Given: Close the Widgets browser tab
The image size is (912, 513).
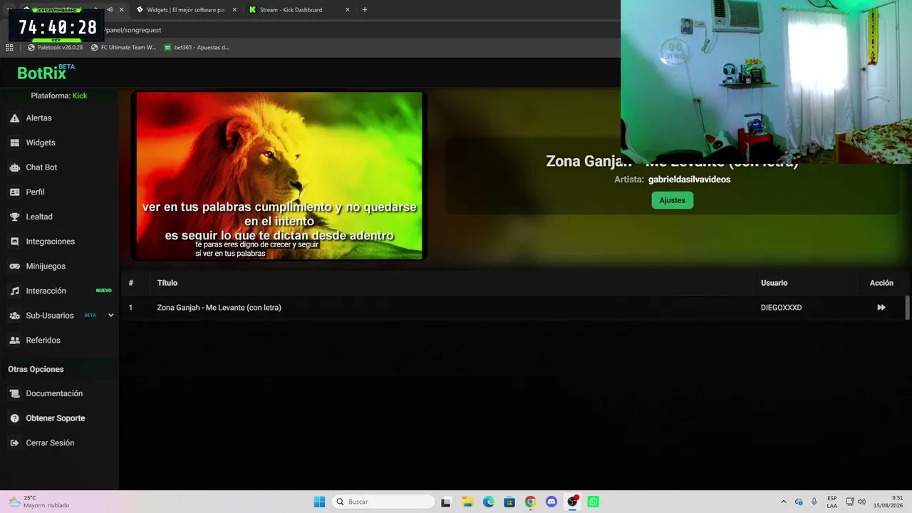Looking at the screenshot, I should point(234,10).
